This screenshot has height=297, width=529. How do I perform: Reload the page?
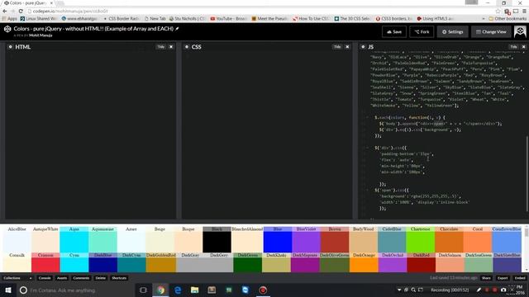pyautogui.click(x=21, y=11)
